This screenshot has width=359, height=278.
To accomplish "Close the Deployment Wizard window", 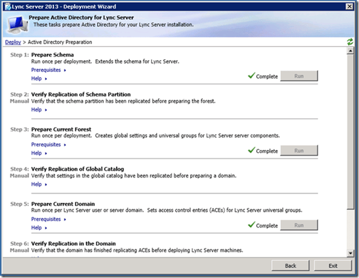I will 349,6.
